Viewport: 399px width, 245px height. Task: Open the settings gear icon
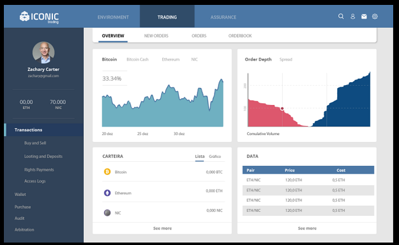[x=375, y=16]
